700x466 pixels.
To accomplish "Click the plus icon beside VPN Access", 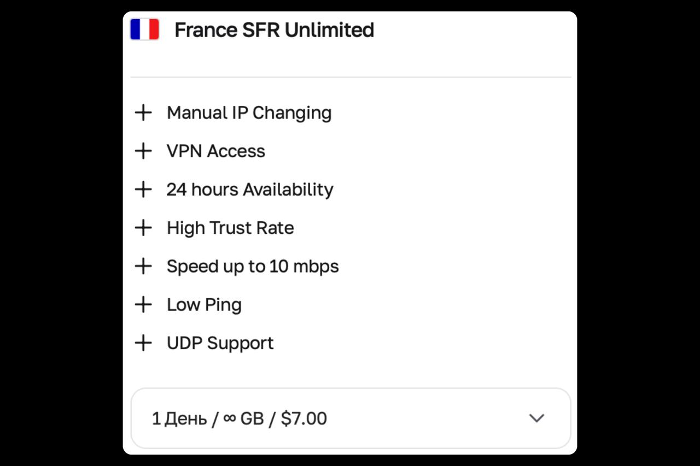I will pos(143,151).
